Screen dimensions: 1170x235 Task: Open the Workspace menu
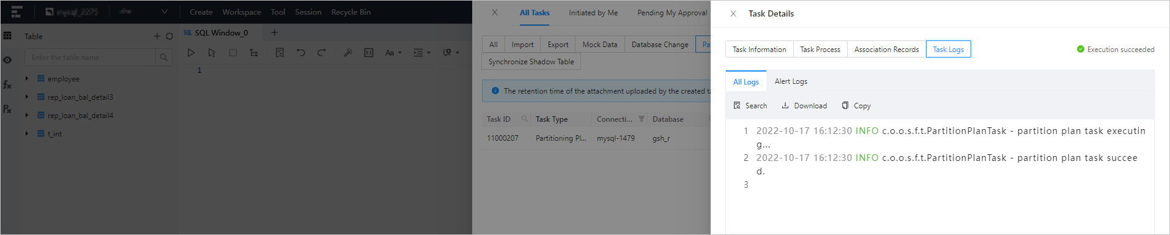(x=242, y=12)
